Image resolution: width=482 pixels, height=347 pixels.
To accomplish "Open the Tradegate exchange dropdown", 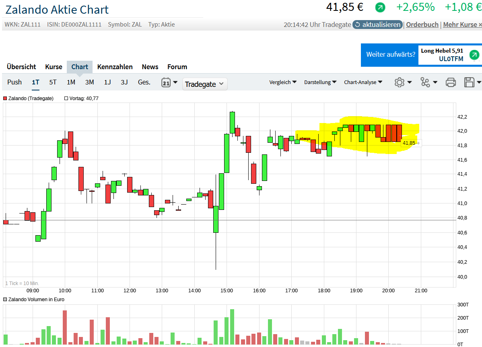I will point(205,84).
